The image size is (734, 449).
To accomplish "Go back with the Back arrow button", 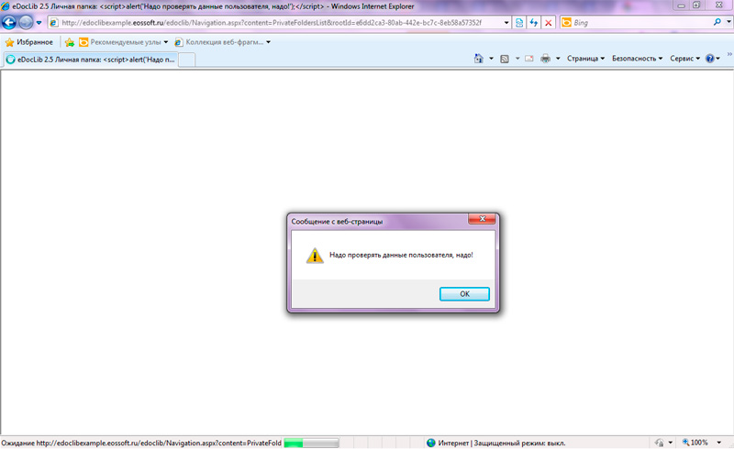I will tap(9, 22).
